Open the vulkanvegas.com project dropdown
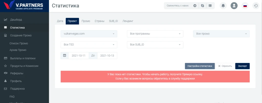 click(89, 34)
